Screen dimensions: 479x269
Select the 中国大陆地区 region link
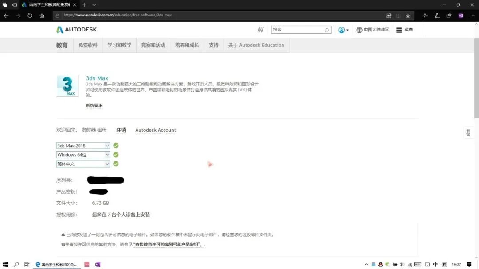(x=376, y=30)
